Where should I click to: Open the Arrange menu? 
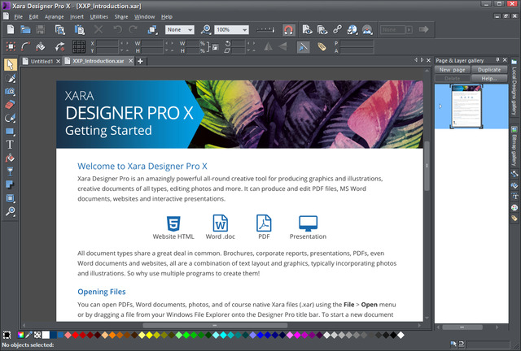[x=55, y=16]
